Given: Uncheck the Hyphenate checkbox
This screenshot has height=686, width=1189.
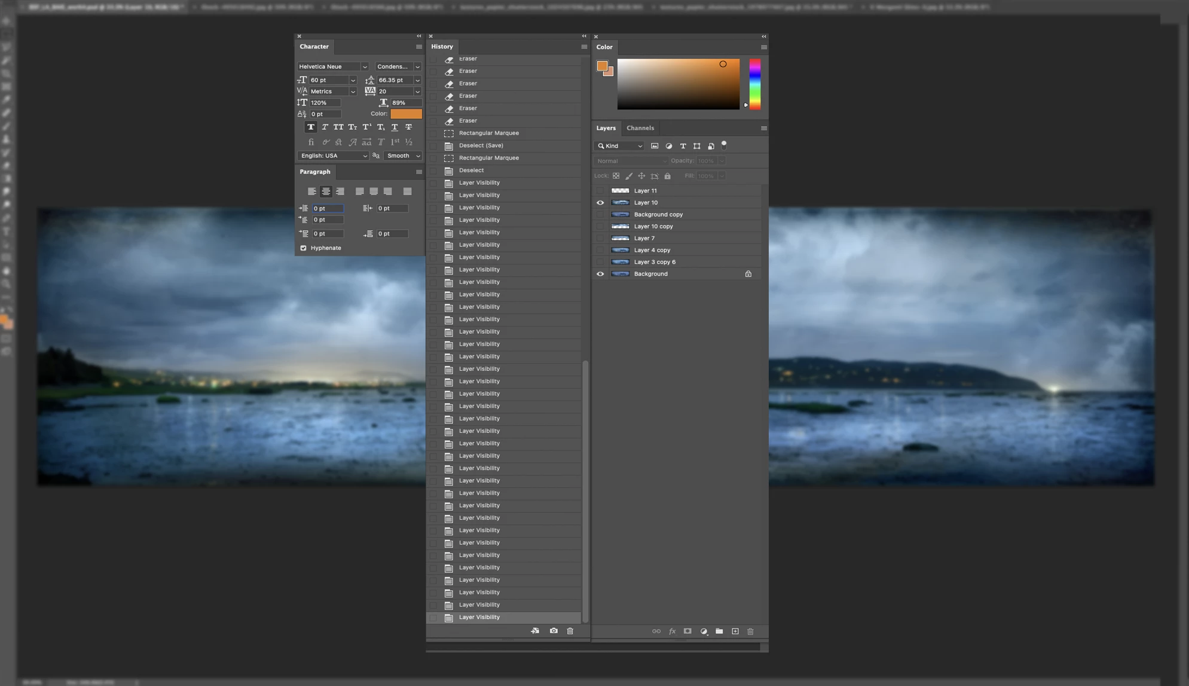Looking at the screenshot, I should point(303,248).
